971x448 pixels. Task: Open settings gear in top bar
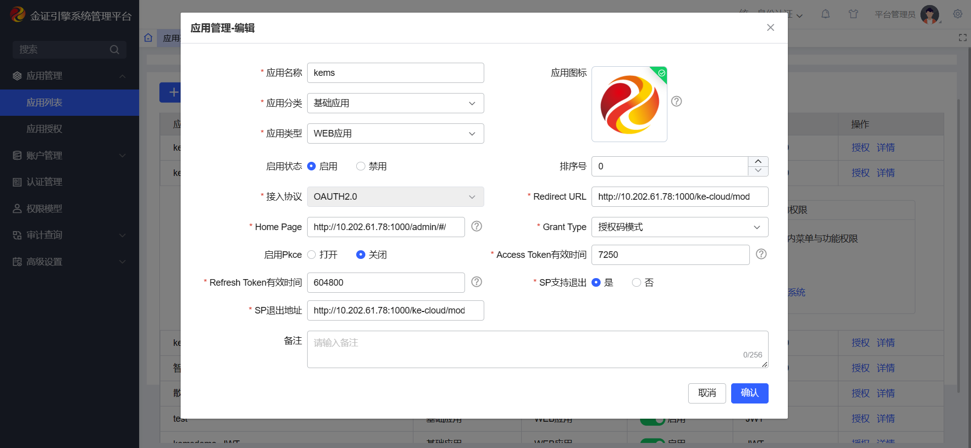pyautogui.click(x=957, y=14)
